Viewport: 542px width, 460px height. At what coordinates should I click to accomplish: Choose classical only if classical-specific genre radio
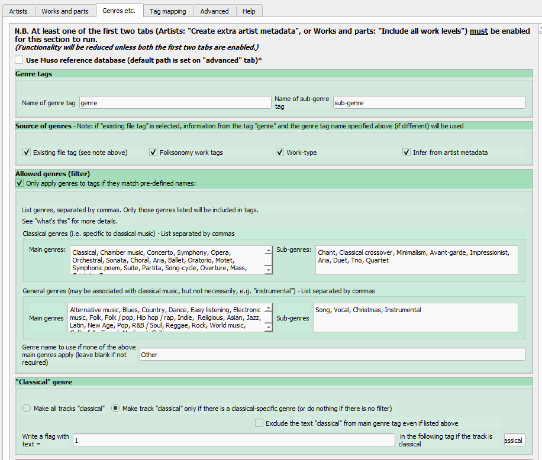115,408
